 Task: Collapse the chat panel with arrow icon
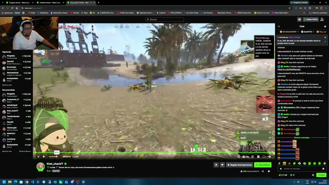coord(279,26)
